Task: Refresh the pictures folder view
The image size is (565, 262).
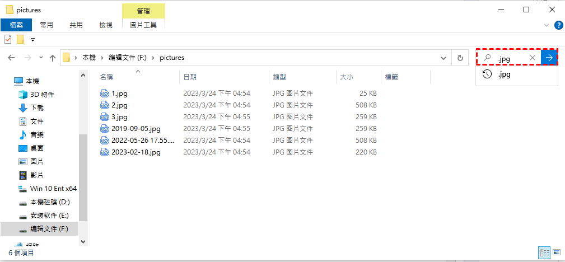Action: pyautogui.click(x=460, y=58)
